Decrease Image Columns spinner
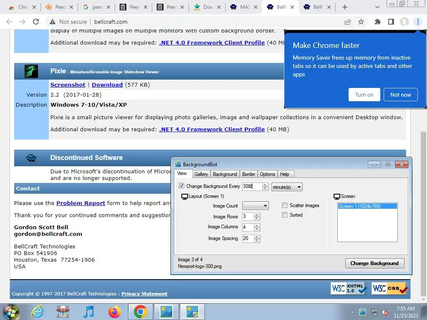The height and width of the screenshot is (320, 427). click(257, 229)
